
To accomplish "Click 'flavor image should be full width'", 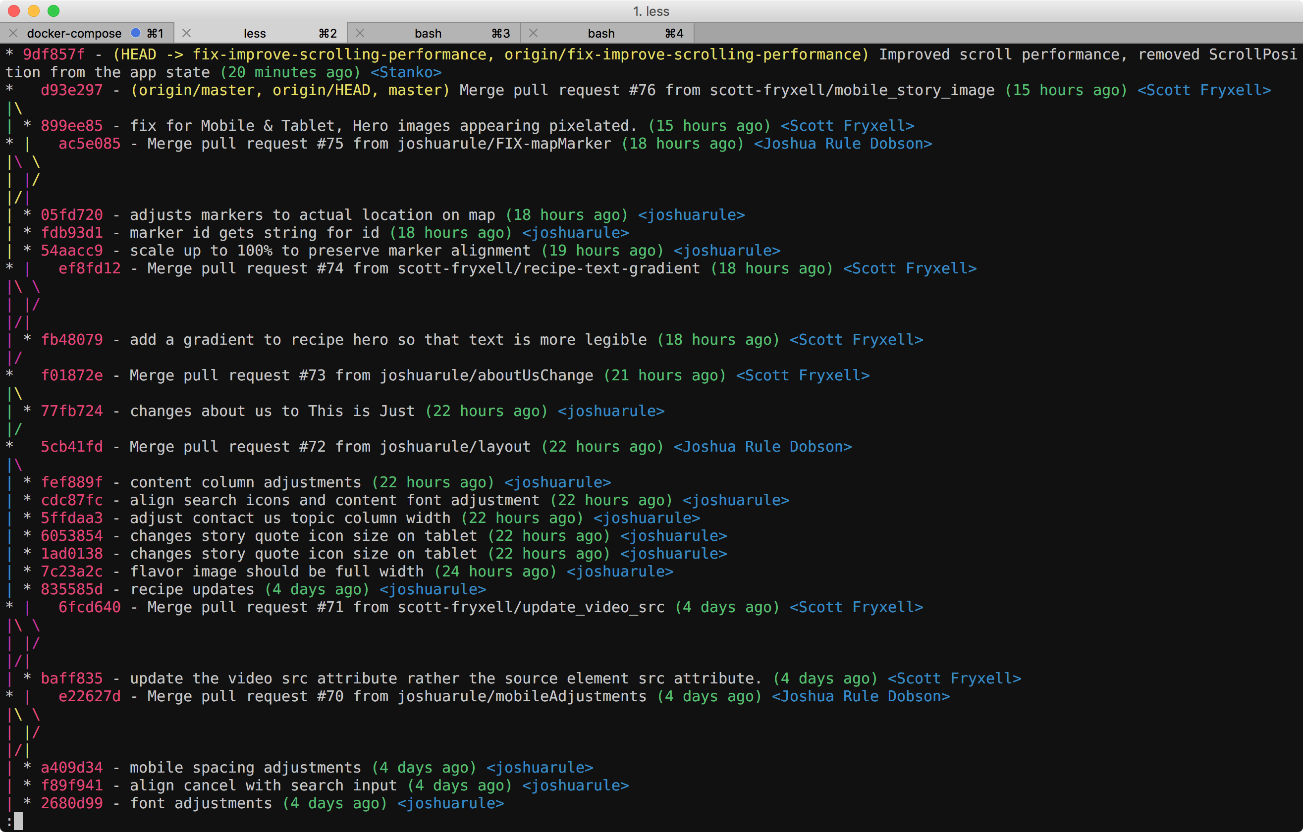I will (x=276, y=572).
